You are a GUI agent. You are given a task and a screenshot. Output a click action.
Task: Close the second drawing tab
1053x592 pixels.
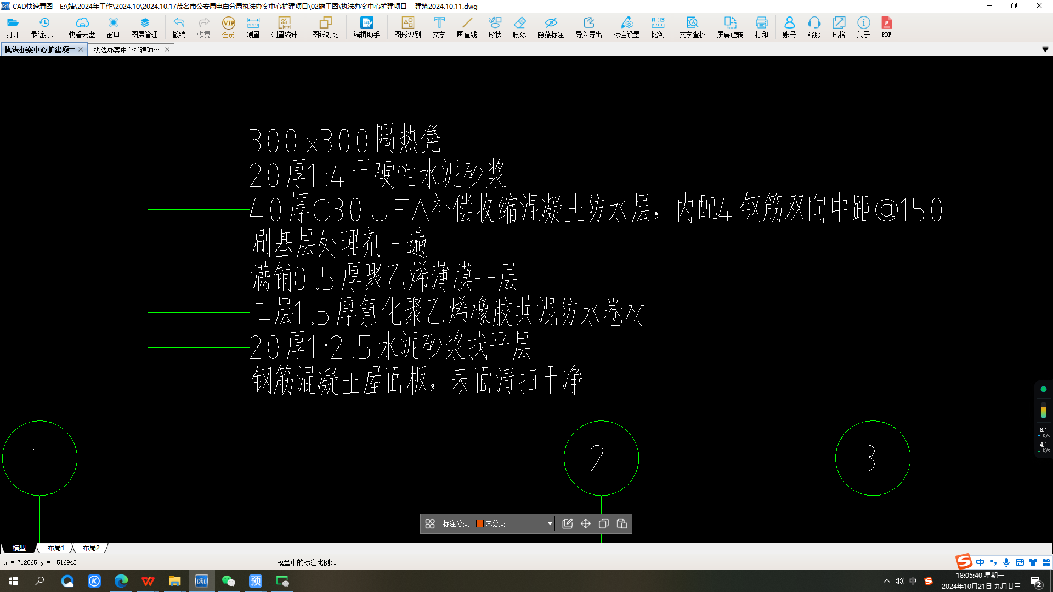click(167, 49)
